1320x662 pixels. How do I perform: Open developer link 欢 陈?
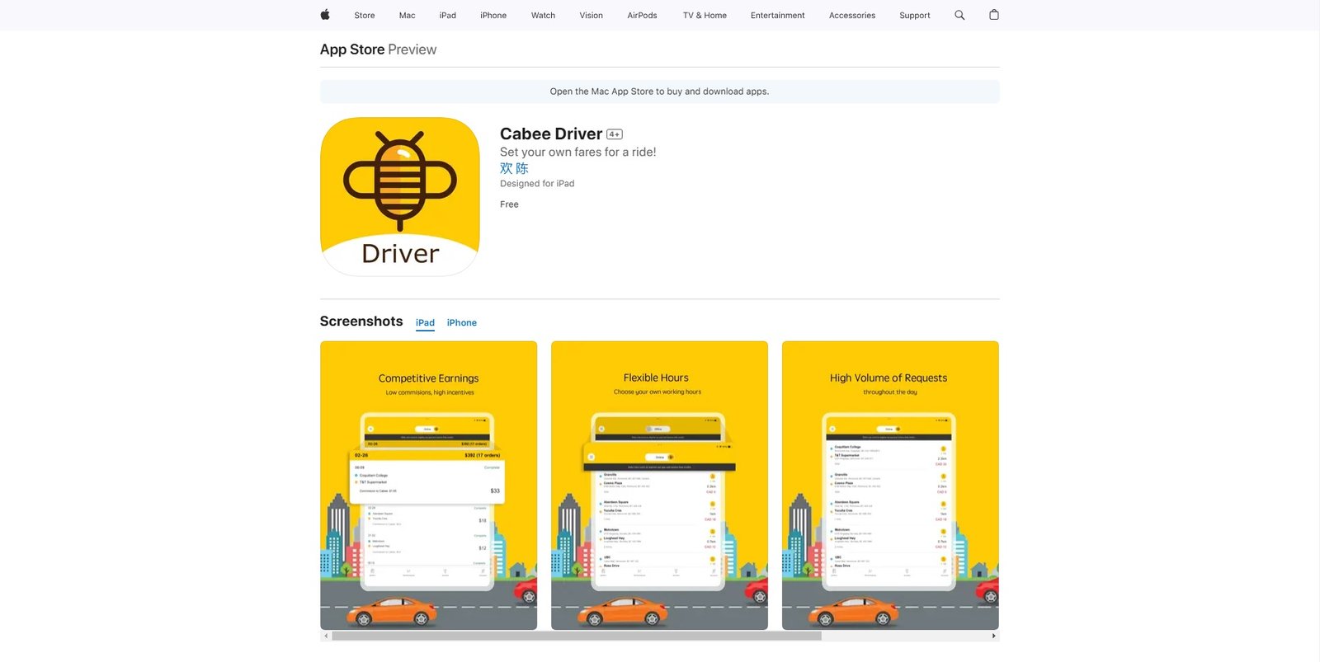tap(514, 168)
